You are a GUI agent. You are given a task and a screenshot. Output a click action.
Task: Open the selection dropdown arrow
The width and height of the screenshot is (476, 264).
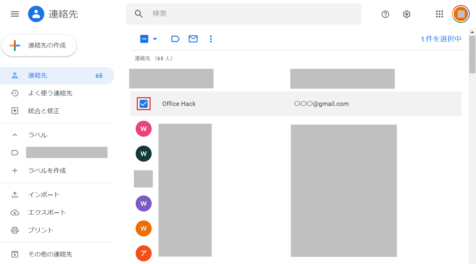click(155, 39)
